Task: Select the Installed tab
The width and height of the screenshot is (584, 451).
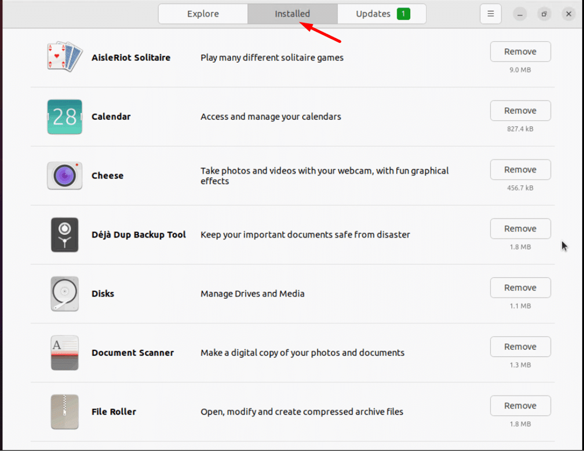Action: pyautogui.click(x=292, y=14)
